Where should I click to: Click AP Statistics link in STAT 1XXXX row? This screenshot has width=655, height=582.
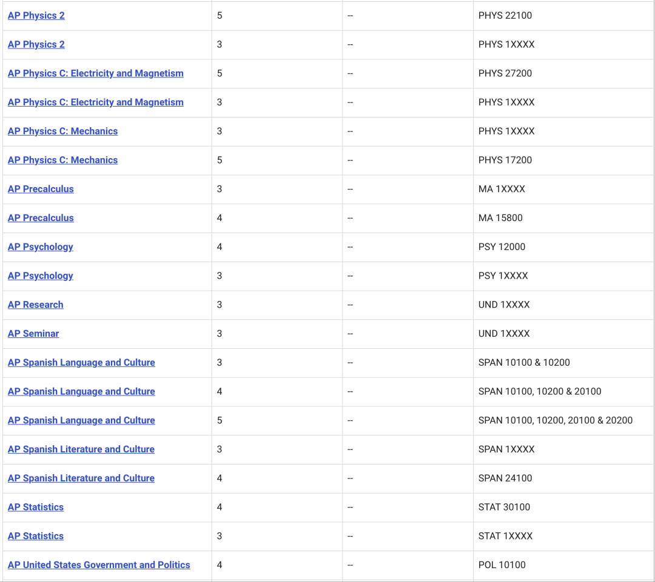tap(35, 536)
